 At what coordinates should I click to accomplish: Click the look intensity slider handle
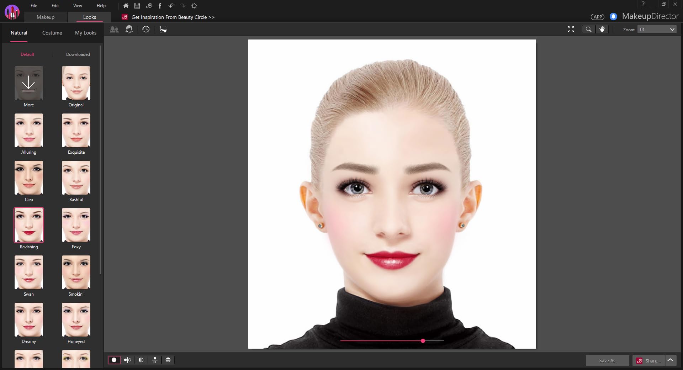point(423,341)
